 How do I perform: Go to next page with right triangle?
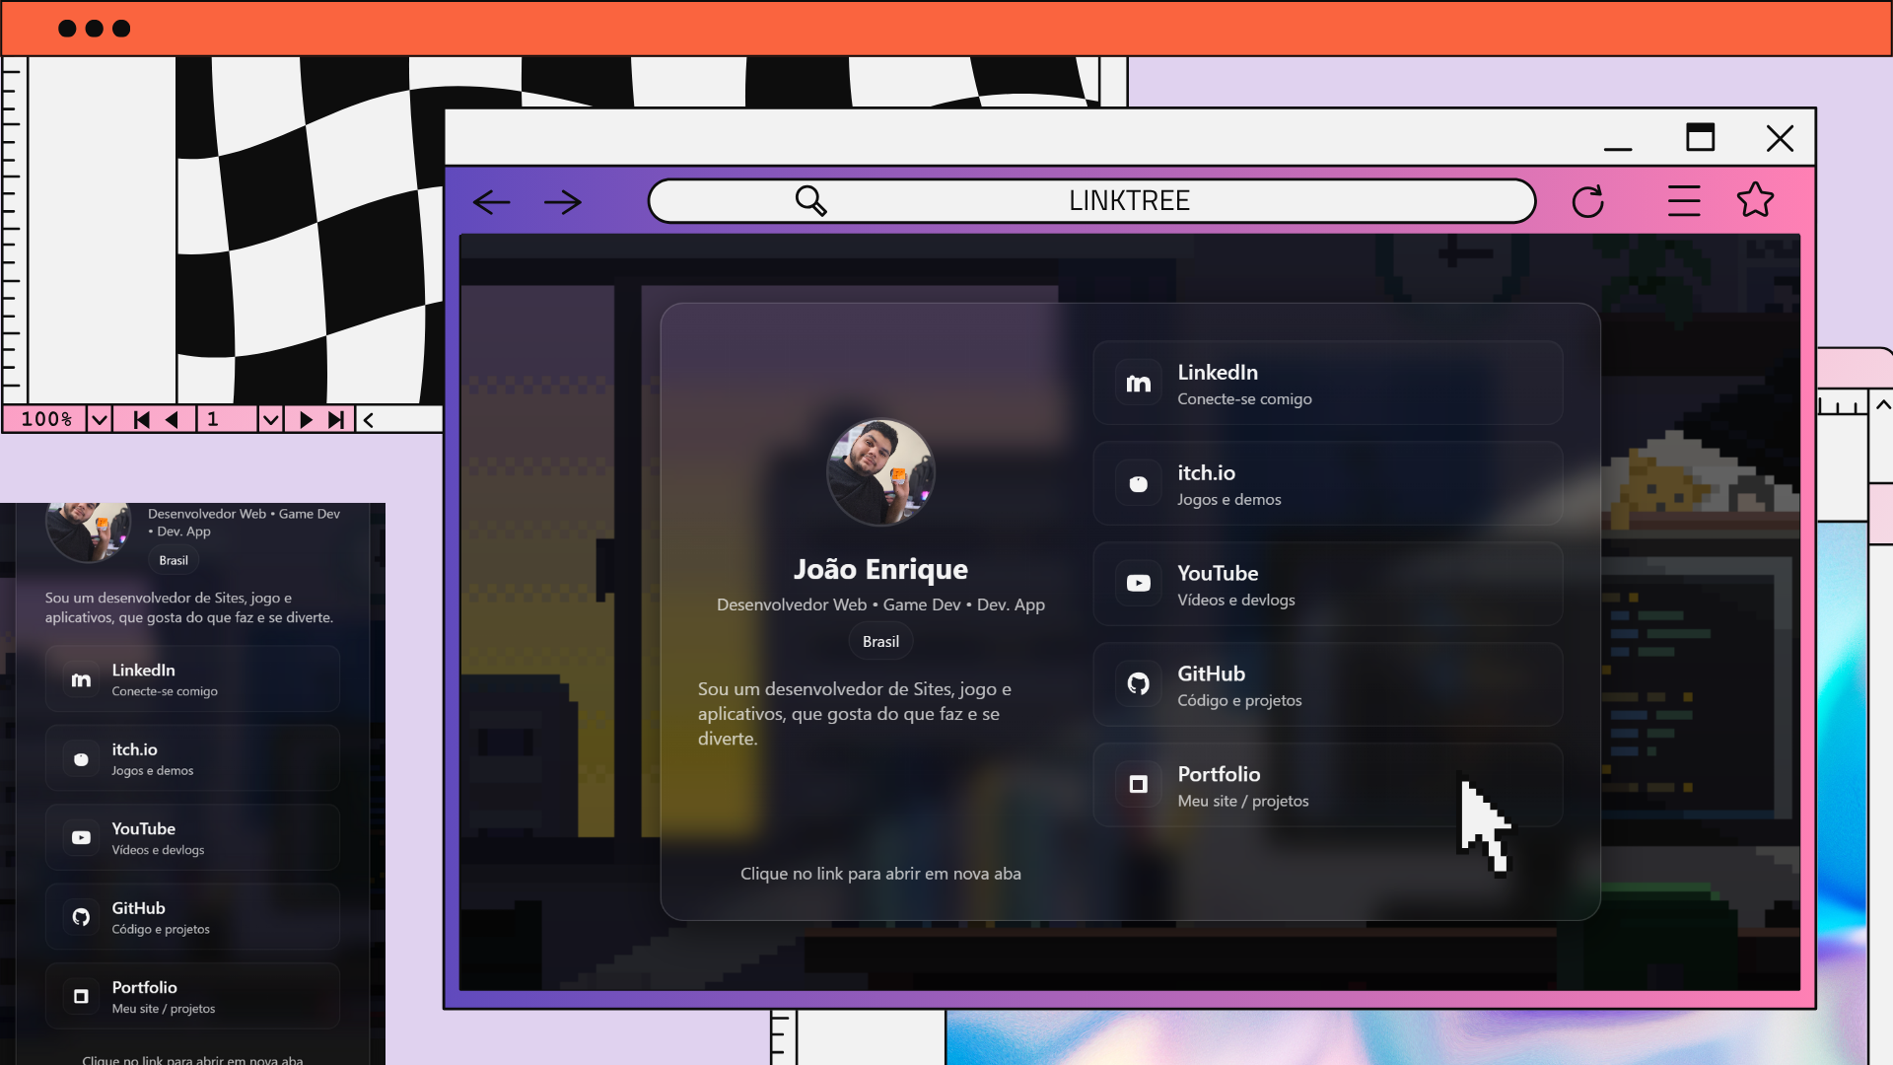coord(306,419)
